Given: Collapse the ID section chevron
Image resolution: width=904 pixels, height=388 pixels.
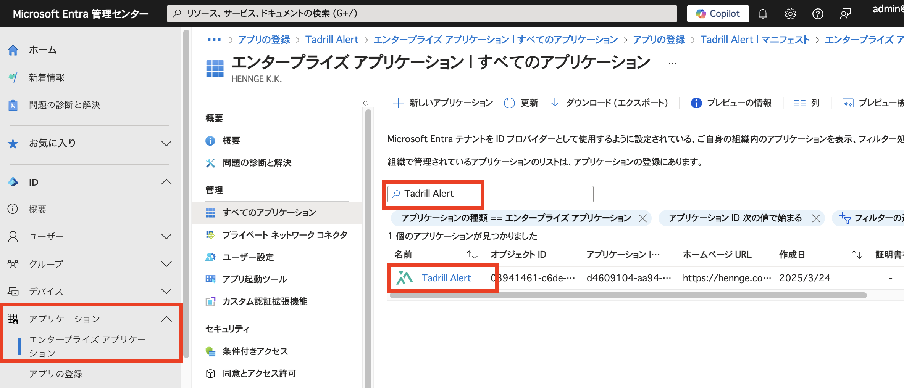Looking at the screenshot, I should click(166, 182).
